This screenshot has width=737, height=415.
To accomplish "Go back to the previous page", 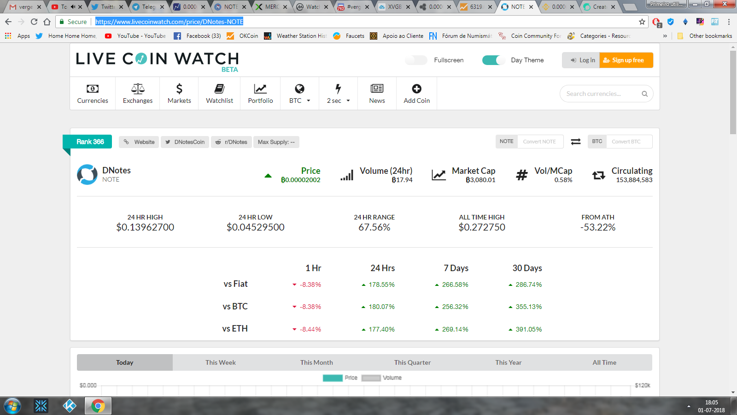I will (8, 22).
